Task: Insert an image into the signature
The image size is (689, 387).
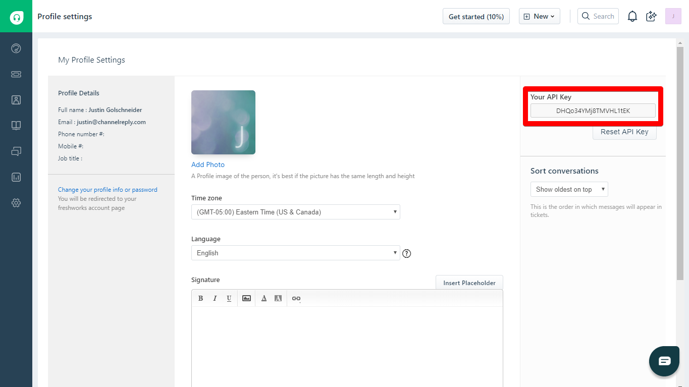Action: click(246, 298)
